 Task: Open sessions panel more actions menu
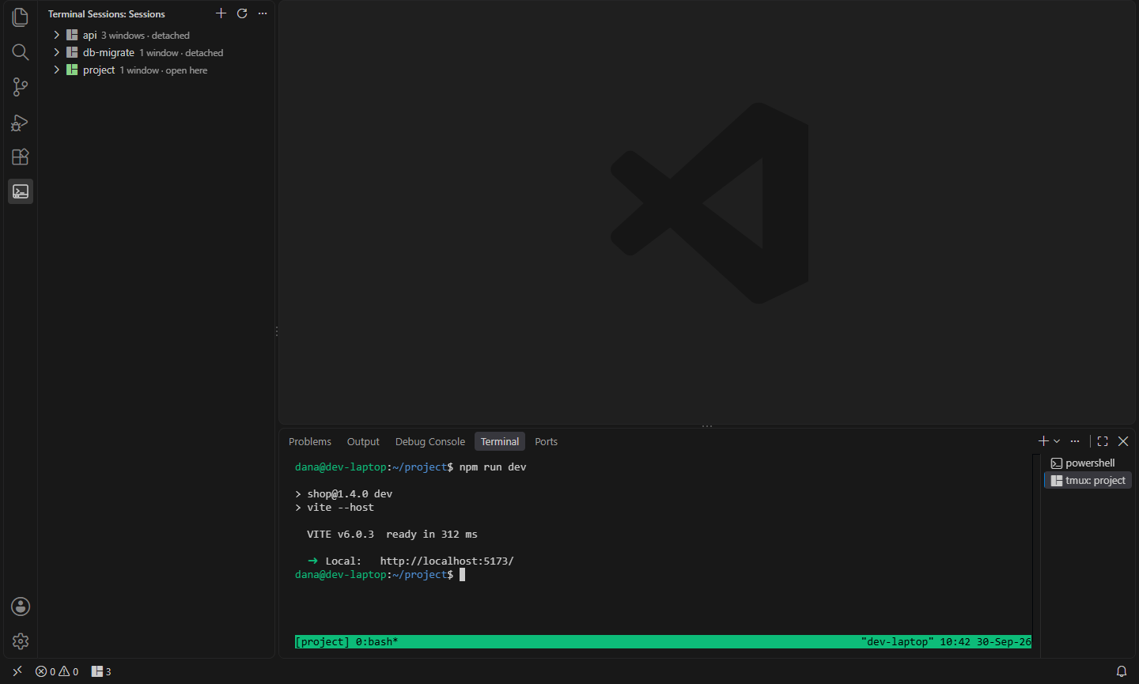pos(263,13)
